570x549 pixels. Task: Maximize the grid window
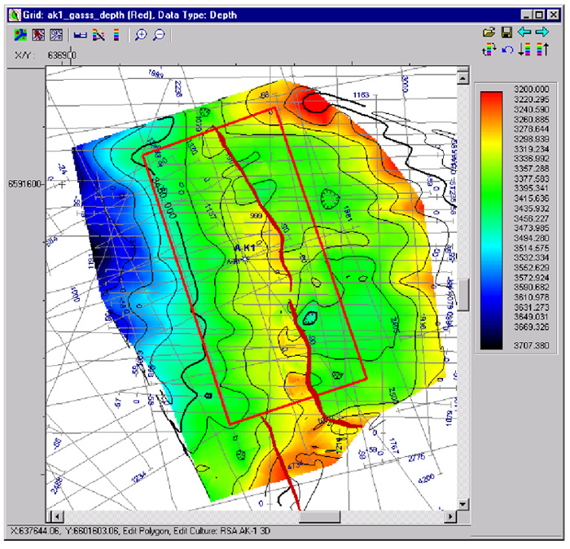click(x=539, y=15)
